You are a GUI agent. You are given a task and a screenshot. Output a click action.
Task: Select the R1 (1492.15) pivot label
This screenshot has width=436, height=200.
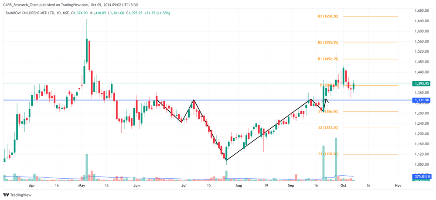tap(328, 59)
